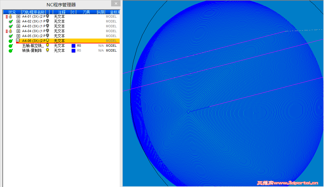The image size is (324, 187).
Task: Click the 状况 column header
Action: click(x=12, y=12)
